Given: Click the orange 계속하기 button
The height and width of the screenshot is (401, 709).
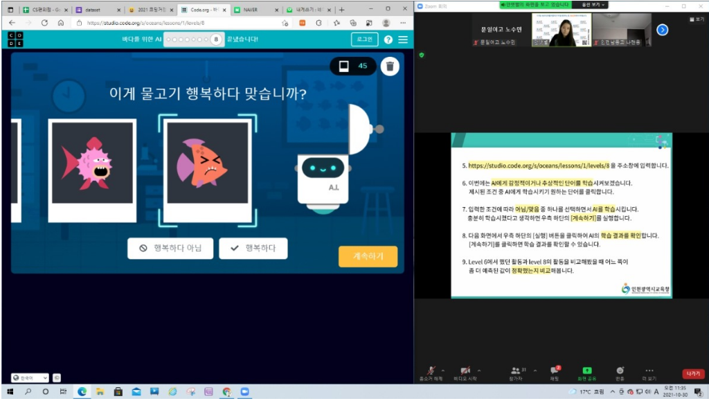Looking at the screenshot, I should click(x=368, y=256).
